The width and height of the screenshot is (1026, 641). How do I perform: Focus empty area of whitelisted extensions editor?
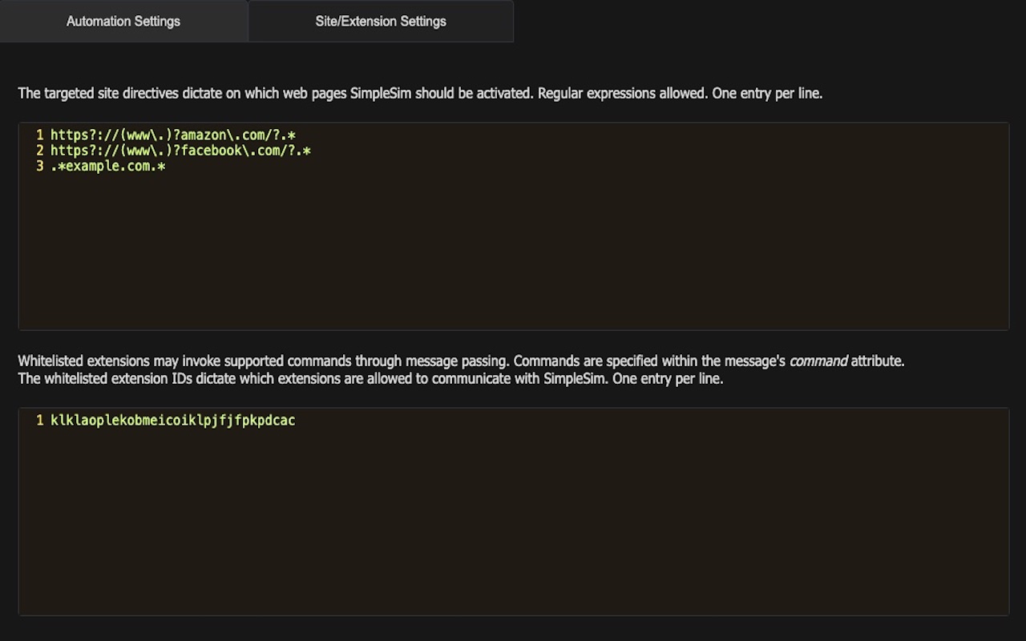(x=513, y=529)
